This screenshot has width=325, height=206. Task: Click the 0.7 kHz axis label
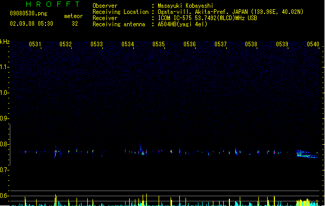click(x=4, y=170)
